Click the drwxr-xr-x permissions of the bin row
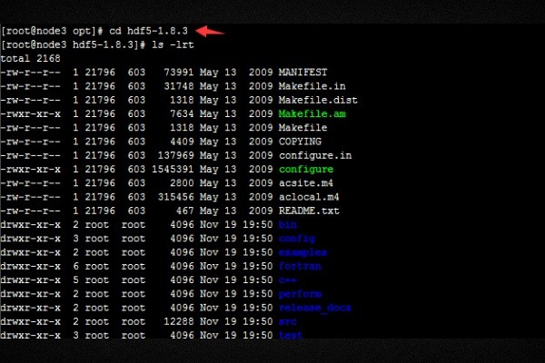The width and height of the screenshot is (545, 363). [31, 225]
